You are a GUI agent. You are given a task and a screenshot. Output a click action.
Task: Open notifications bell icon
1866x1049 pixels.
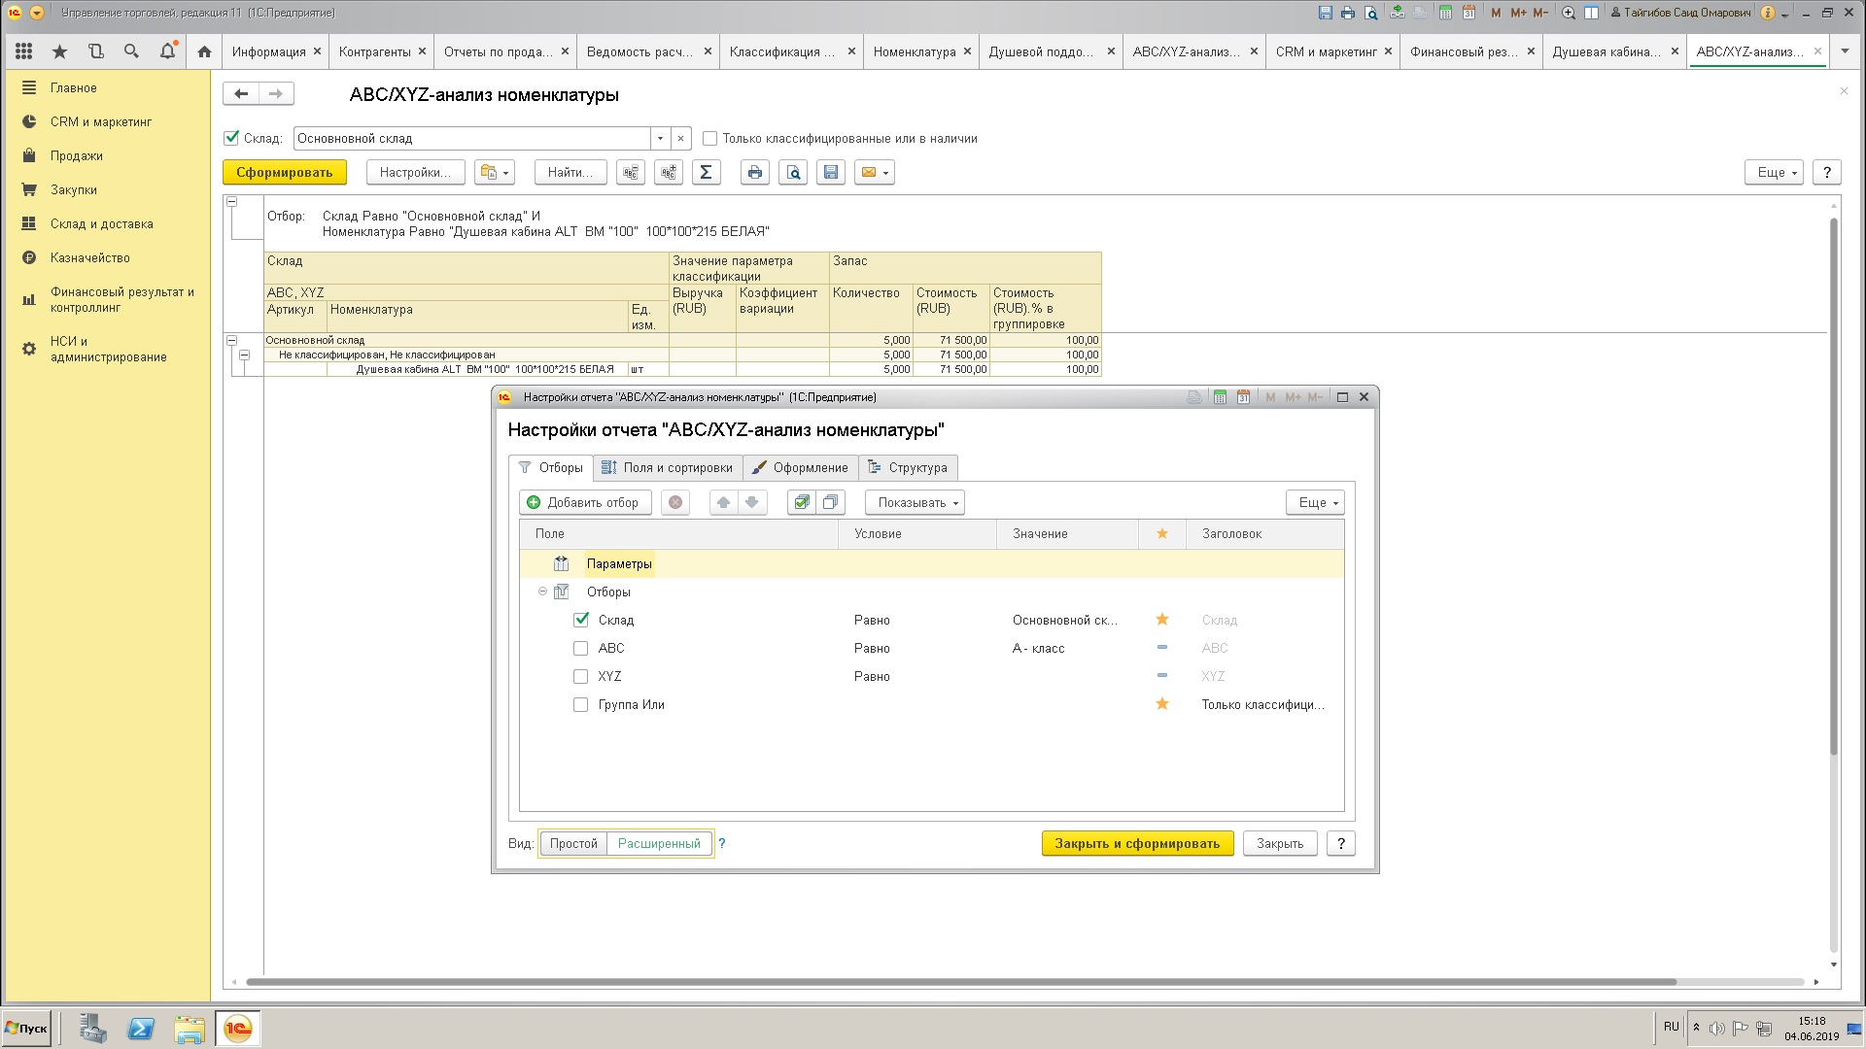coord(167,51)
